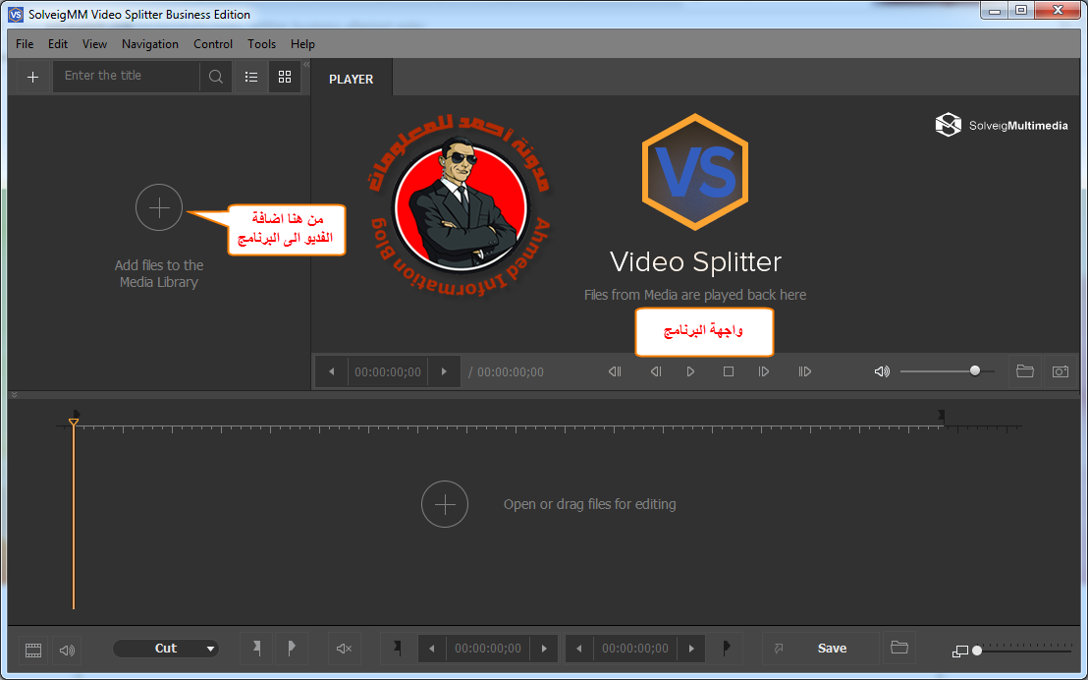The height and width of the screenshot is (680, 1088).
Task: Click the trim arrow icon left of Save
Action: 779,648
